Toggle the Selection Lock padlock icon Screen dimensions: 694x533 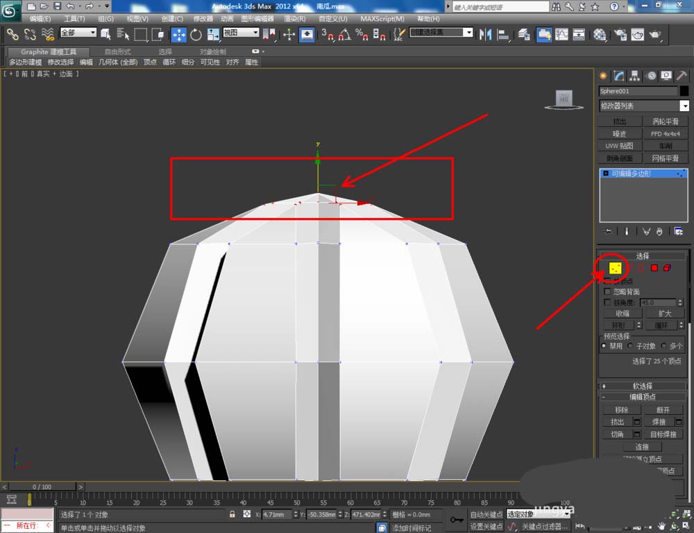tap(232, 514)
